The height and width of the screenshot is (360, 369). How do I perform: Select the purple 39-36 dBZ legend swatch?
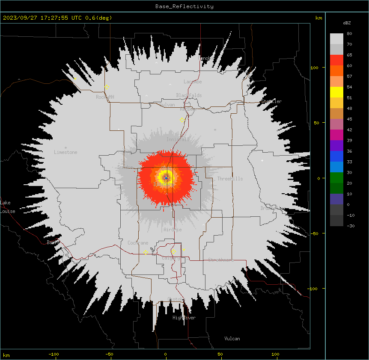click(x=336, y=146)
